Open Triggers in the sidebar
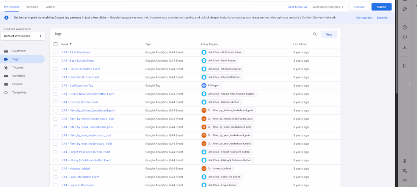The height and width of the screenshot is (187, 417). point(22,67)
